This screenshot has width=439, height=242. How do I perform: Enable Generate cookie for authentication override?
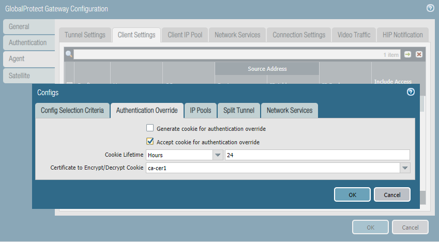[x=150, y=128]
